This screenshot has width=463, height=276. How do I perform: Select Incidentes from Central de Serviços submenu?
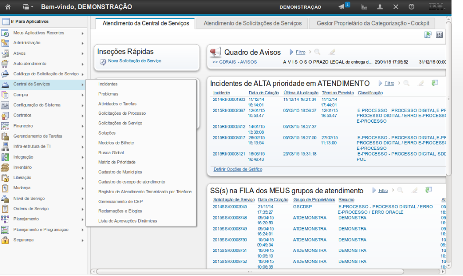(108, 84)
